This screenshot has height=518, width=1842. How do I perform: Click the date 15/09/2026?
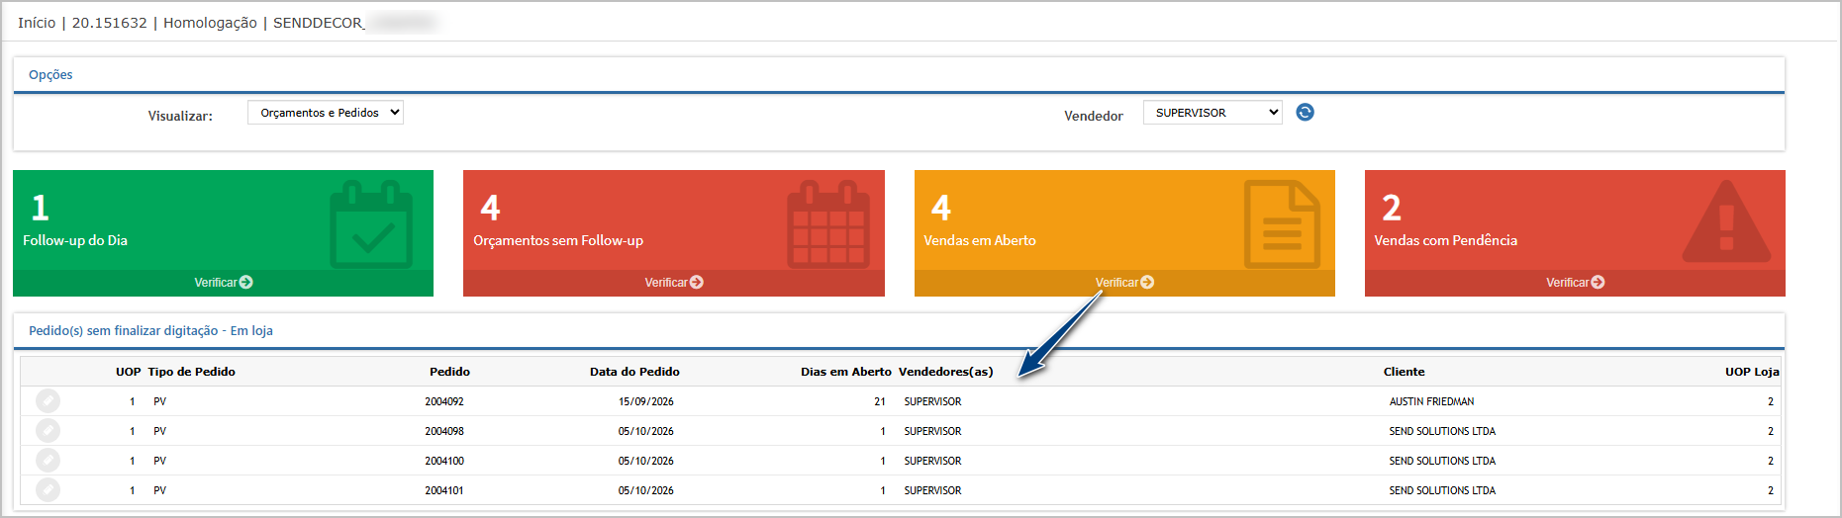tap(646, 401)
